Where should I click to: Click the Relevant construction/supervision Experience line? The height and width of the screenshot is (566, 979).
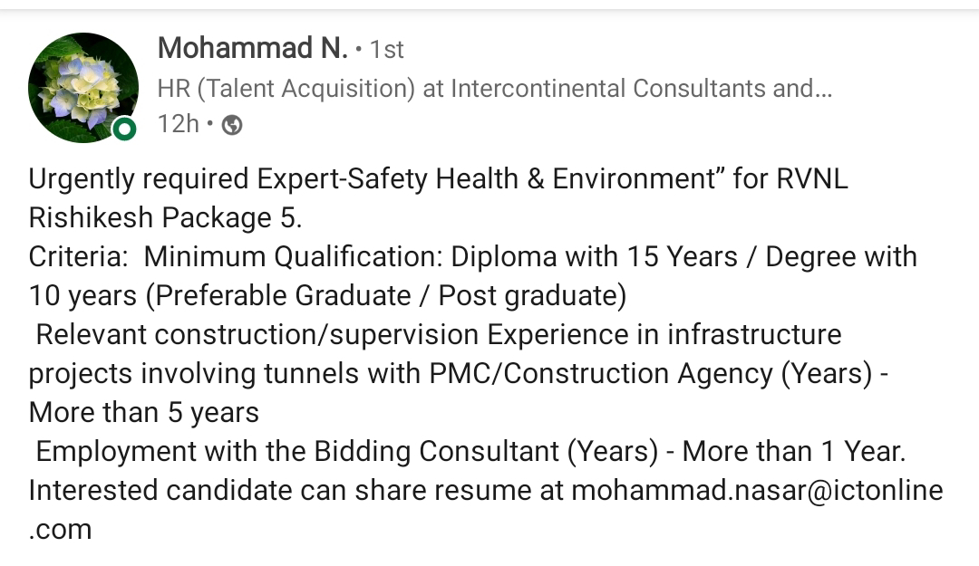coord(439,334)
